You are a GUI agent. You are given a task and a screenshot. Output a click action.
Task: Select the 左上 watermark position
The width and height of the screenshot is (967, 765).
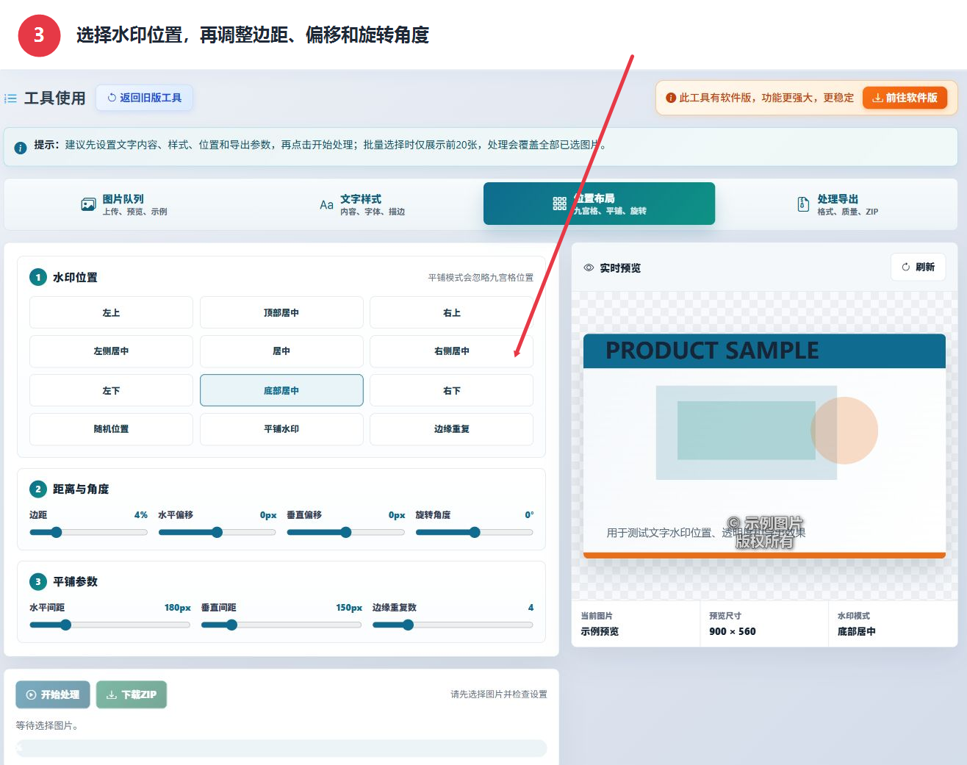(111, 312)
